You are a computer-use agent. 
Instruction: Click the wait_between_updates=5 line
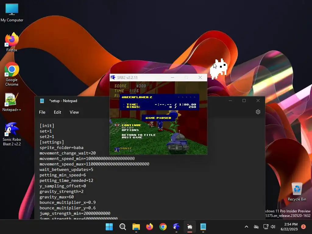(x=66, y=169)
